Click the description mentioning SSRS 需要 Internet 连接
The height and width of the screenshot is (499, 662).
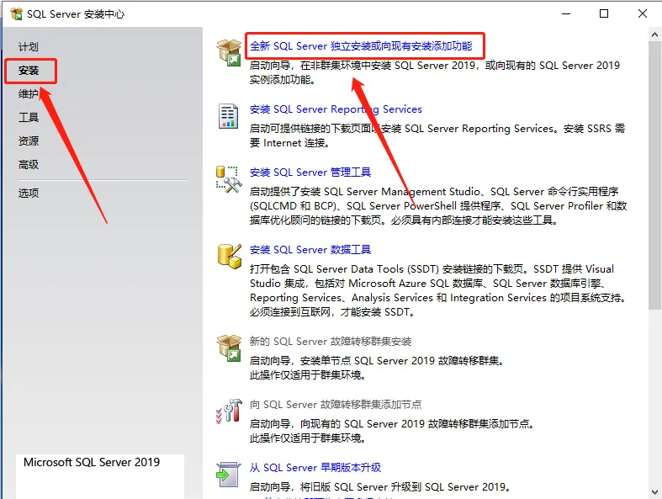437,135
